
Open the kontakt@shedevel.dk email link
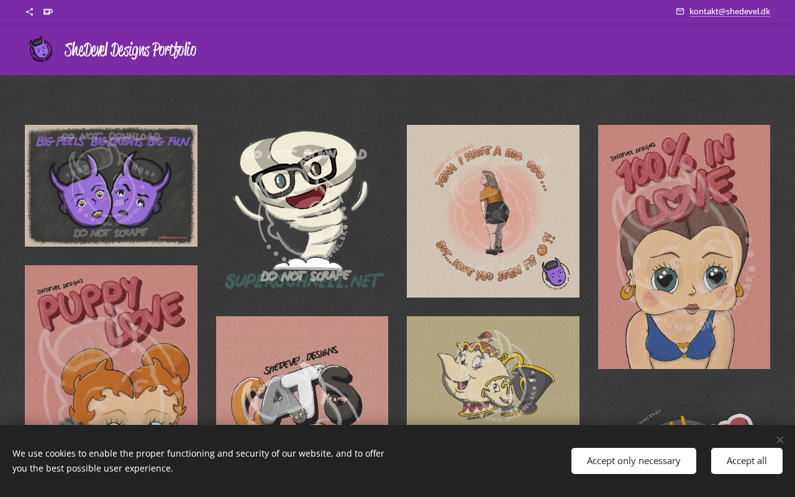pyautogui.click(x=729, y=11)
